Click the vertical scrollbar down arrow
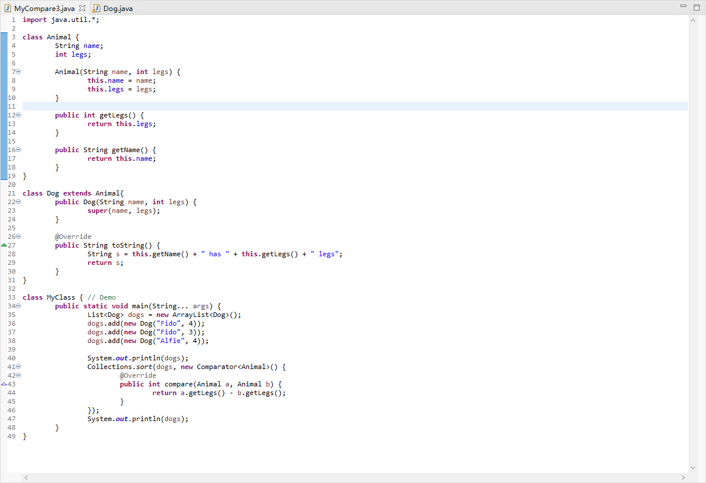The height and width of the screenshot is (483, 706). [693, 467]
